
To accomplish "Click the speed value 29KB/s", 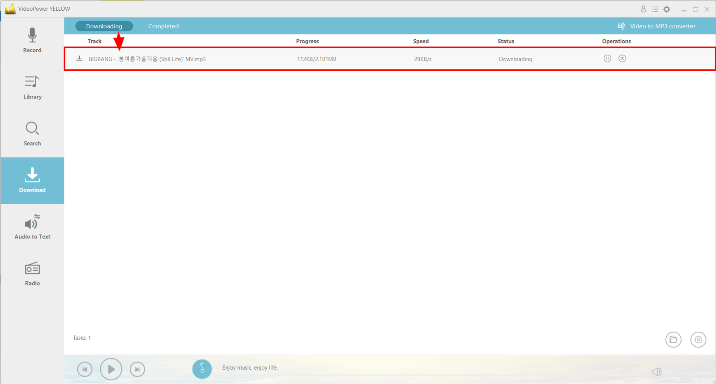I will click(x=423, y=59).
